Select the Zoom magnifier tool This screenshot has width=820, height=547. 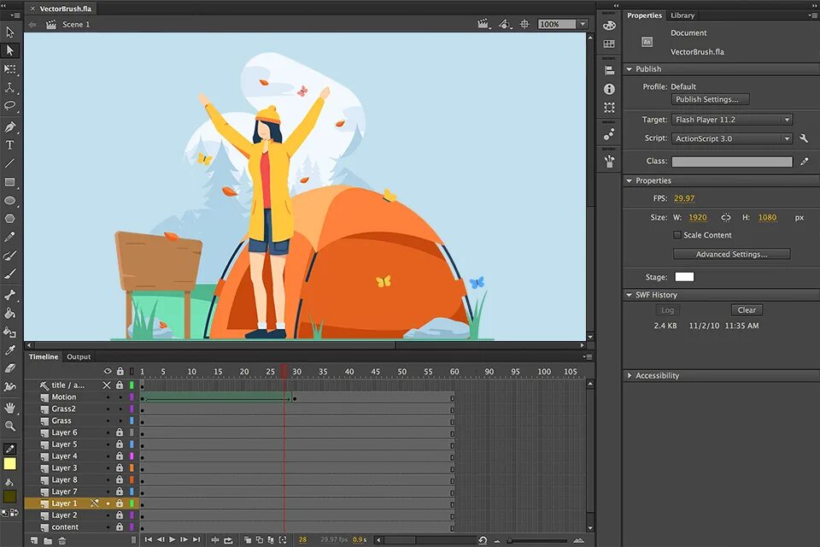10,426
